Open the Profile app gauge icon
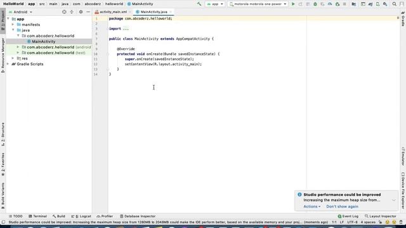The height and width of the screenshot is (228, 406). pyautogui.click(x=330, y=4)
